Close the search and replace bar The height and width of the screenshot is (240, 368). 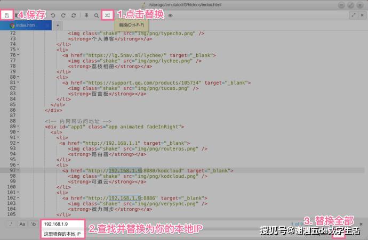[361, 224]
